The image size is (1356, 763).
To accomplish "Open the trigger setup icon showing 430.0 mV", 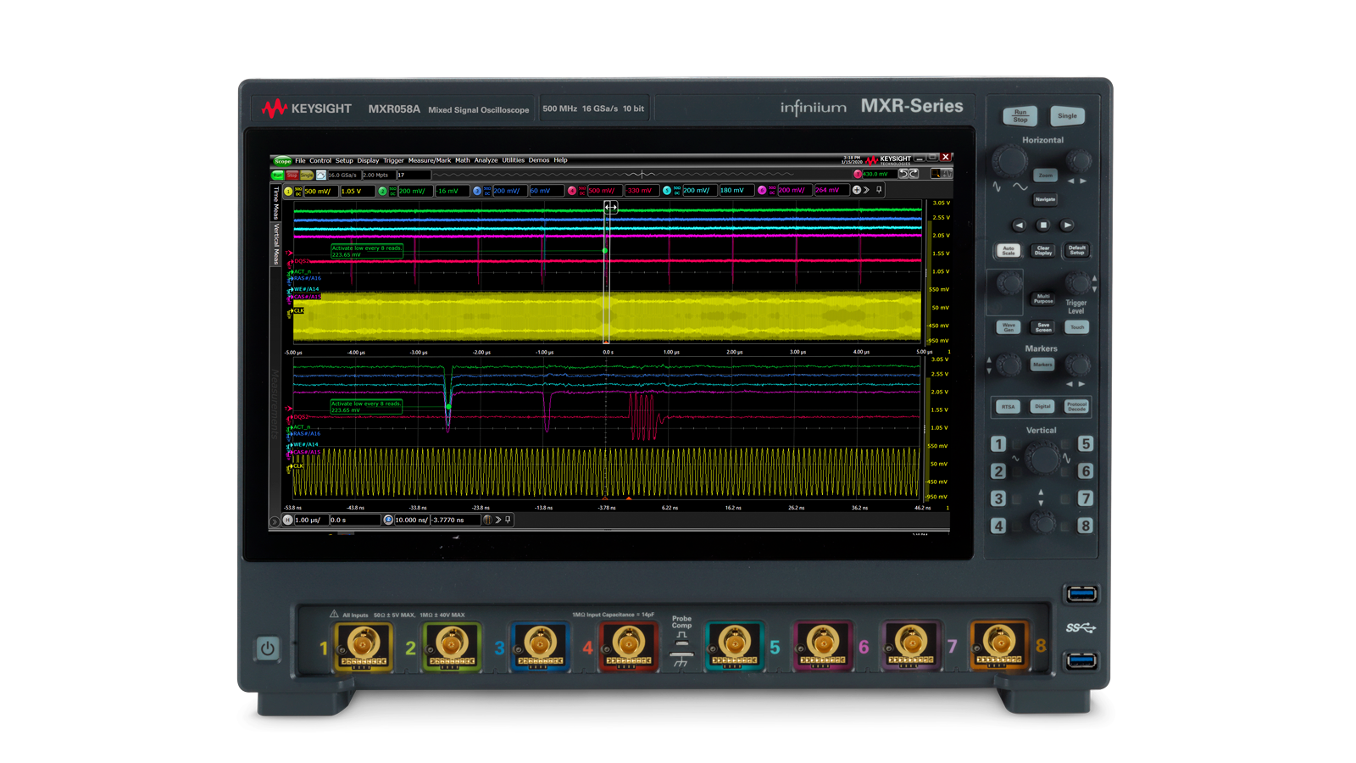I will pos(858,174).
